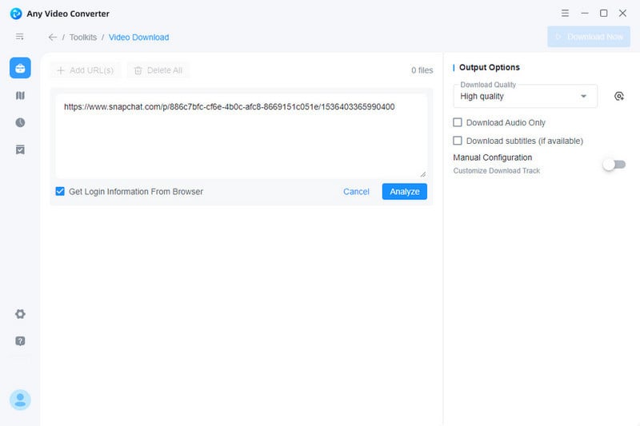Maximize the Any Video Converter window

pyautogui.click(x=603, y=13)
